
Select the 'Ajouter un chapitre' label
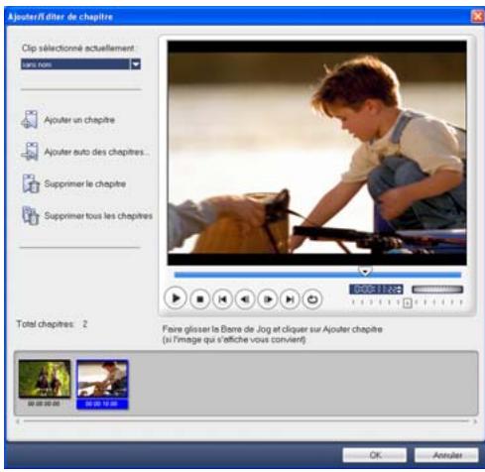[79, 120]
